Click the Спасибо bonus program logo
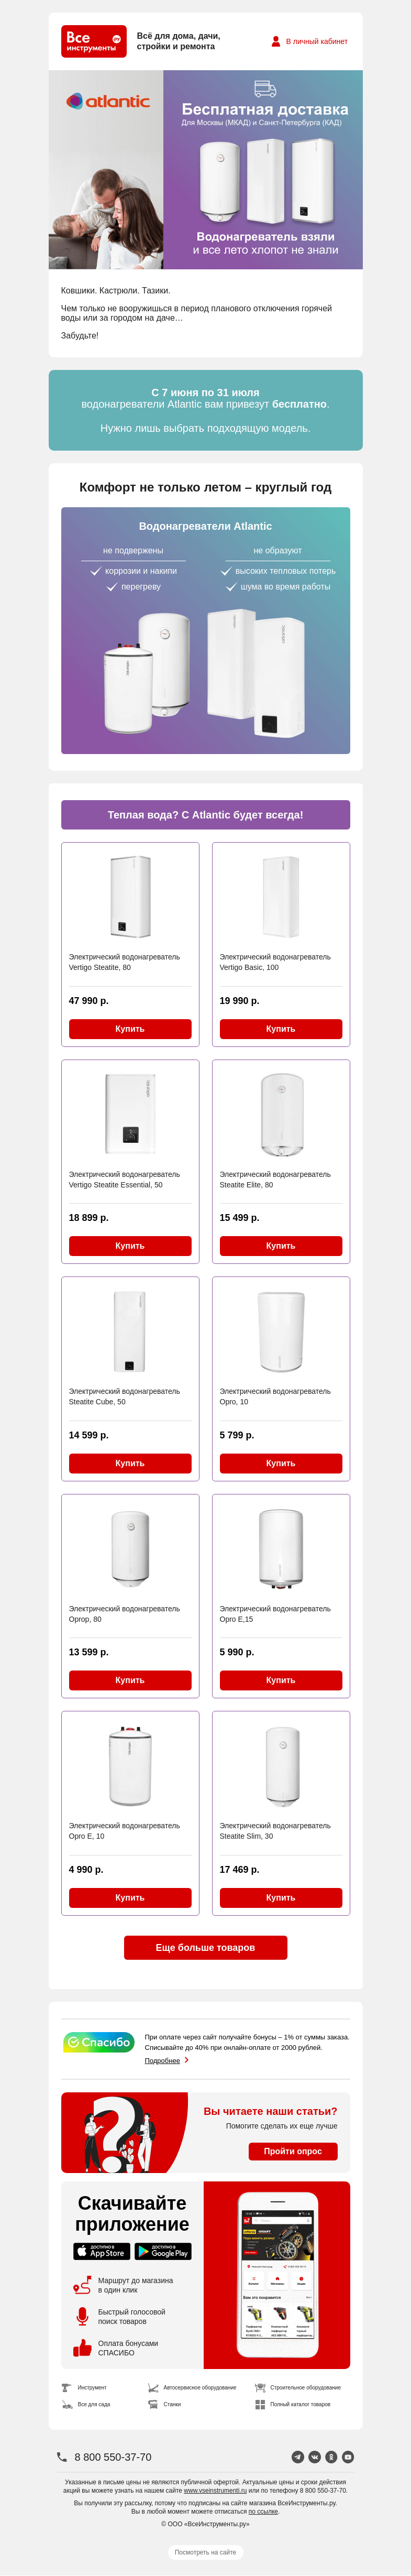The height and width of the screenshot is (2576, 411). (x=99, y=2043)
